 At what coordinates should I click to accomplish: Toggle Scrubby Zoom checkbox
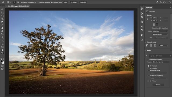(x=52, y=2)
